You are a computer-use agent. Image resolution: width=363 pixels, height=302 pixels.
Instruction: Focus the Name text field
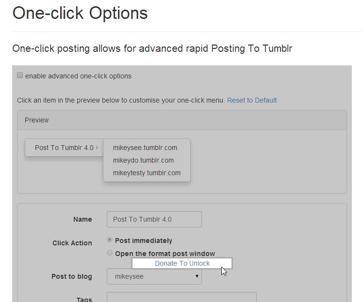(x=154, y=219)
